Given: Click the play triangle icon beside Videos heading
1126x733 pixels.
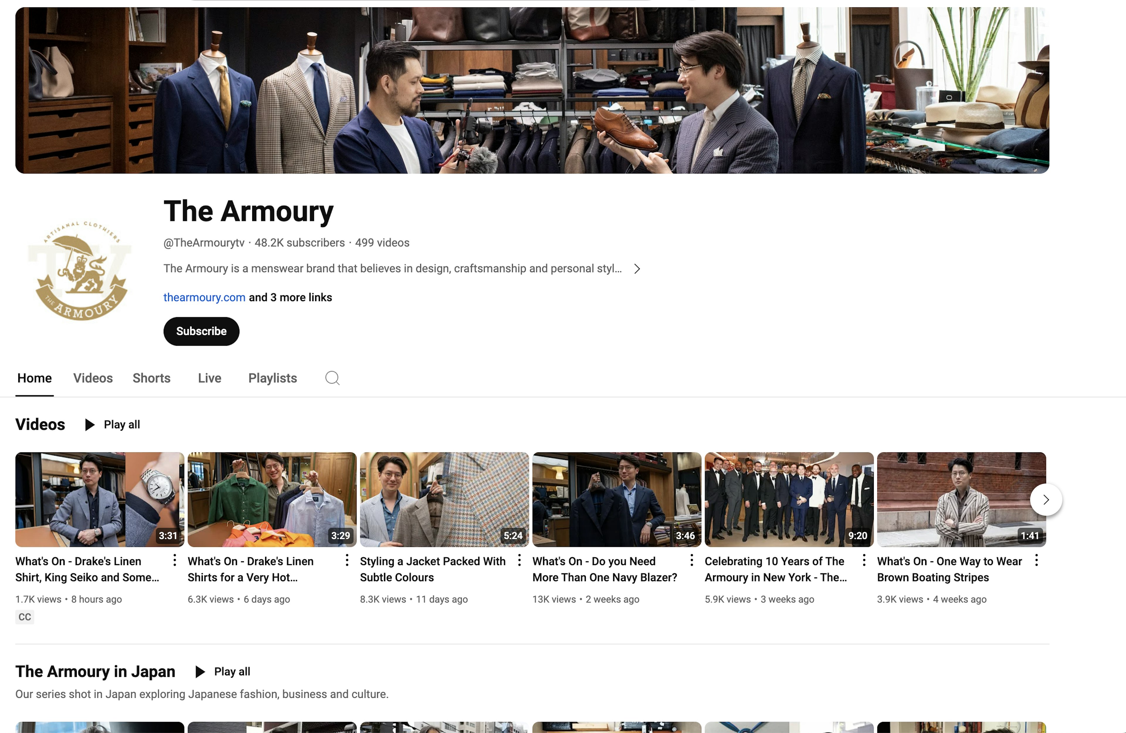Looking at the screenshot, I should coord(89,425).
